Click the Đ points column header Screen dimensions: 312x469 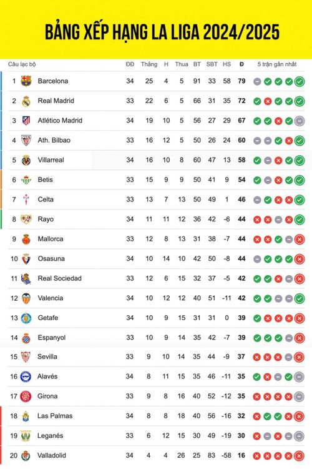coord(241,64)
